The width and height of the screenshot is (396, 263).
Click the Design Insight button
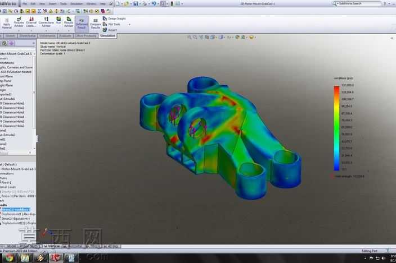coord(114,19)
